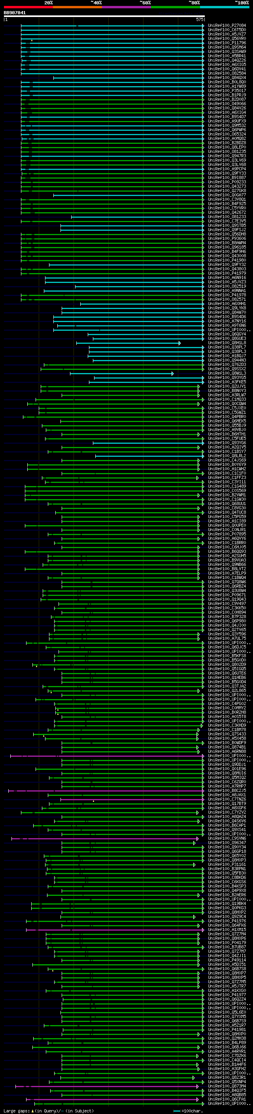Viewport: 253px width, 1114px height.
Task: Pick label UniRef100_Q802D9
Action: [x=227, y=665]
